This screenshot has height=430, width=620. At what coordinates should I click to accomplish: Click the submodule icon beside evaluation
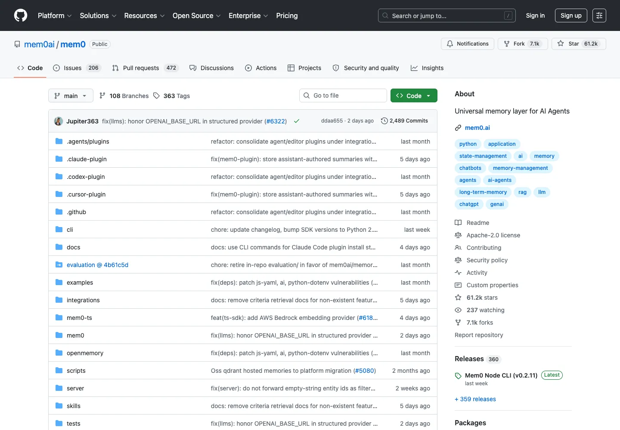59,265
